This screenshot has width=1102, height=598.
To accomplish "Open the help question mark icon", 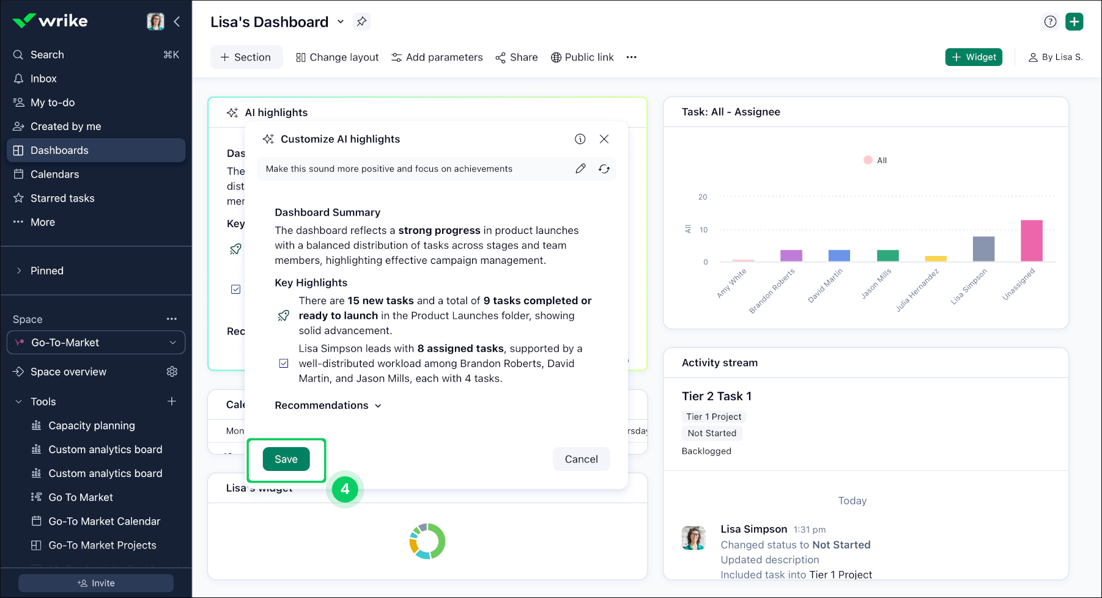I will pos(1050,22).
